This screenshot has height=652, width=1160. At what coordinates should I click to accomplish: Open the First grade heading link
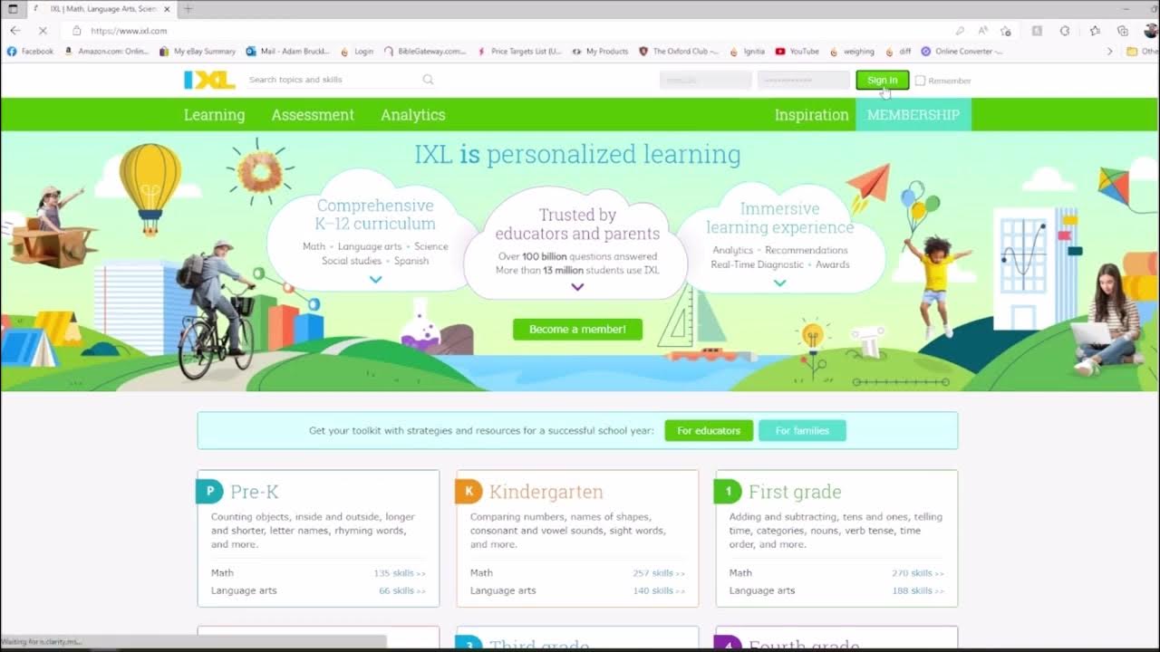coord(795,492)
